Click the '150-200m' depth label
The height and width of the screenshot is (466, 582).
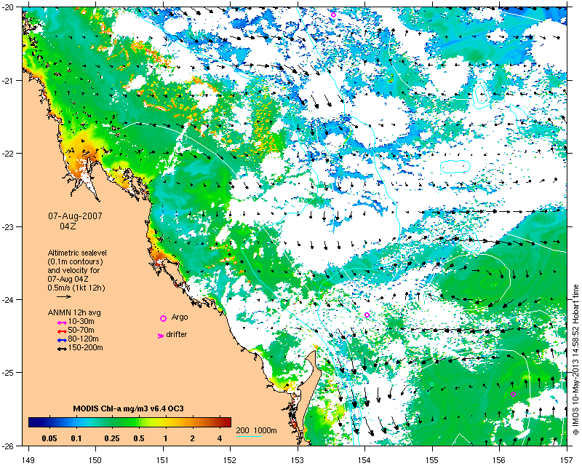[x=86, y=348]
